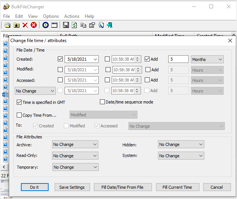237x199 pixels.
Task: Close the Change file time / attributes dialog
Action: point(230,41)
